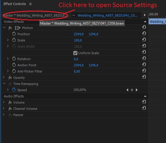
Task: Toggle animation stopwatch for Anti-flicker Filter
Action: pyautogui.click(x=14, y=71)
